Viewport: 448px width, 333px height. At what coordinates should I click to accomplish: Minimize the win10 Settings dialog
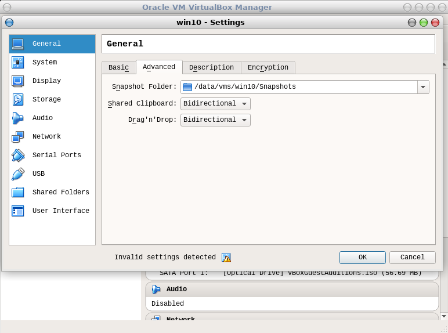click(x=411, y=22)
